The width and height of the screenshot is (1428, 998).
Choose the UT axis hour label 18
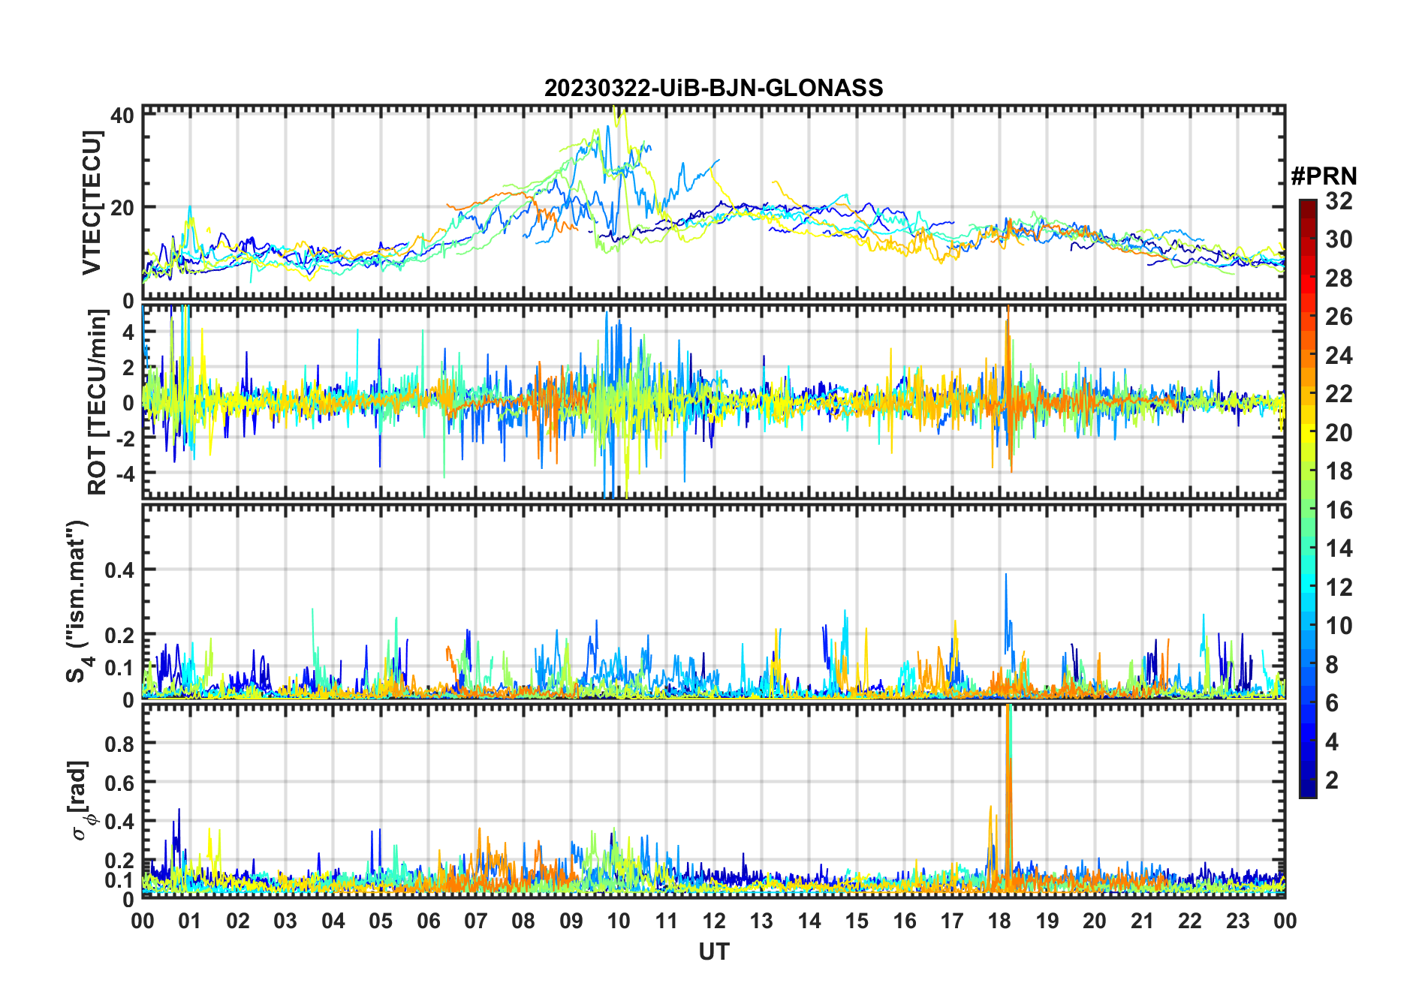tap(999, 921)
